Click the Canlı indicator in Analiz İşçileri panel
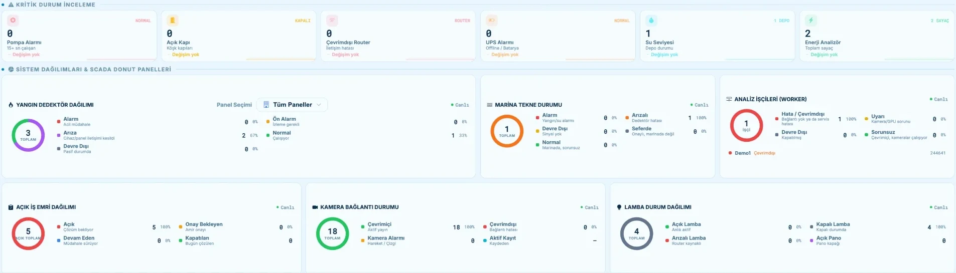This screenshot has height=273, width=956. [x=938, y=99]
